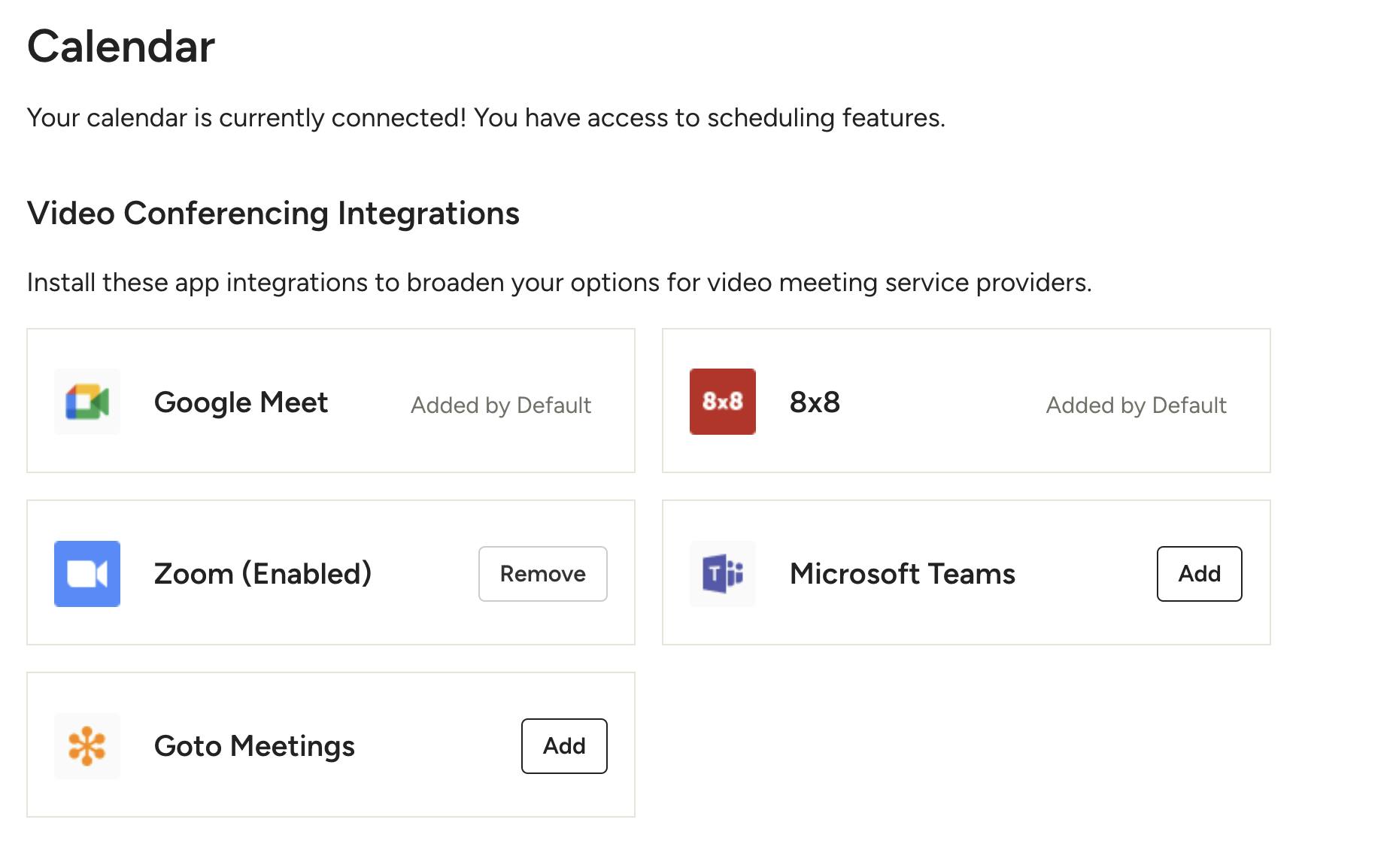Add the Microsoft Teams integration
This screenshot has width=1399, height=862.
[1200, 574]
